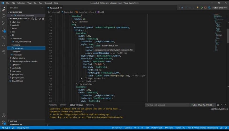Click the feedback icon in status bar
This screenshot has height=131, width=229.
[x=221, y=128]
